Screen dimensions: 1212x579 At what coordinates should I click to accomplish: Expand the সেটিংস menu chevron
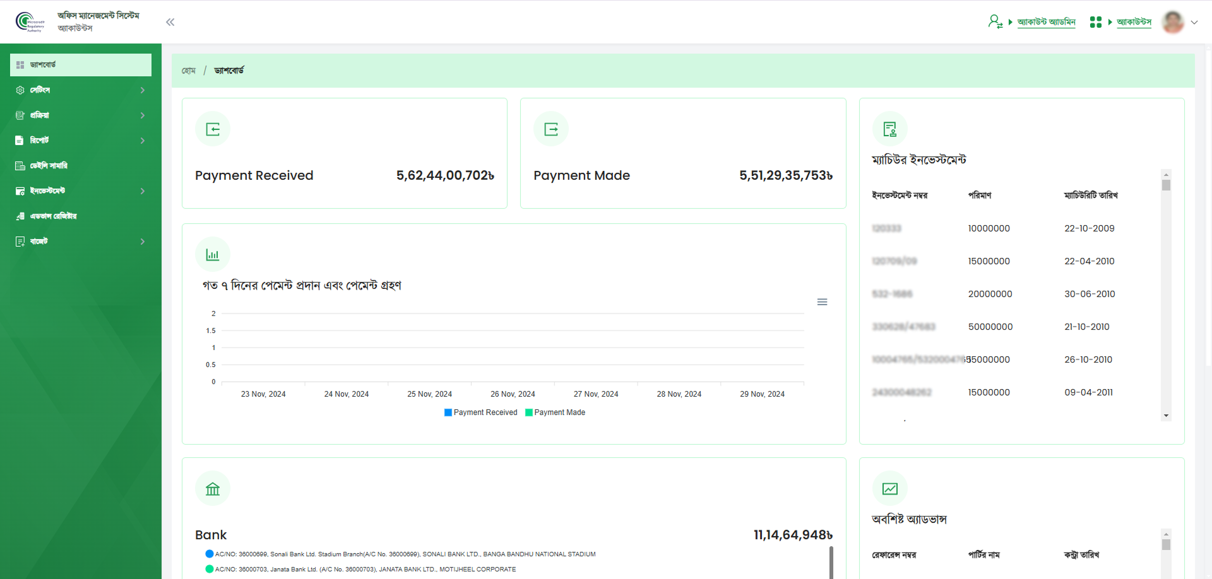[143, 90]
